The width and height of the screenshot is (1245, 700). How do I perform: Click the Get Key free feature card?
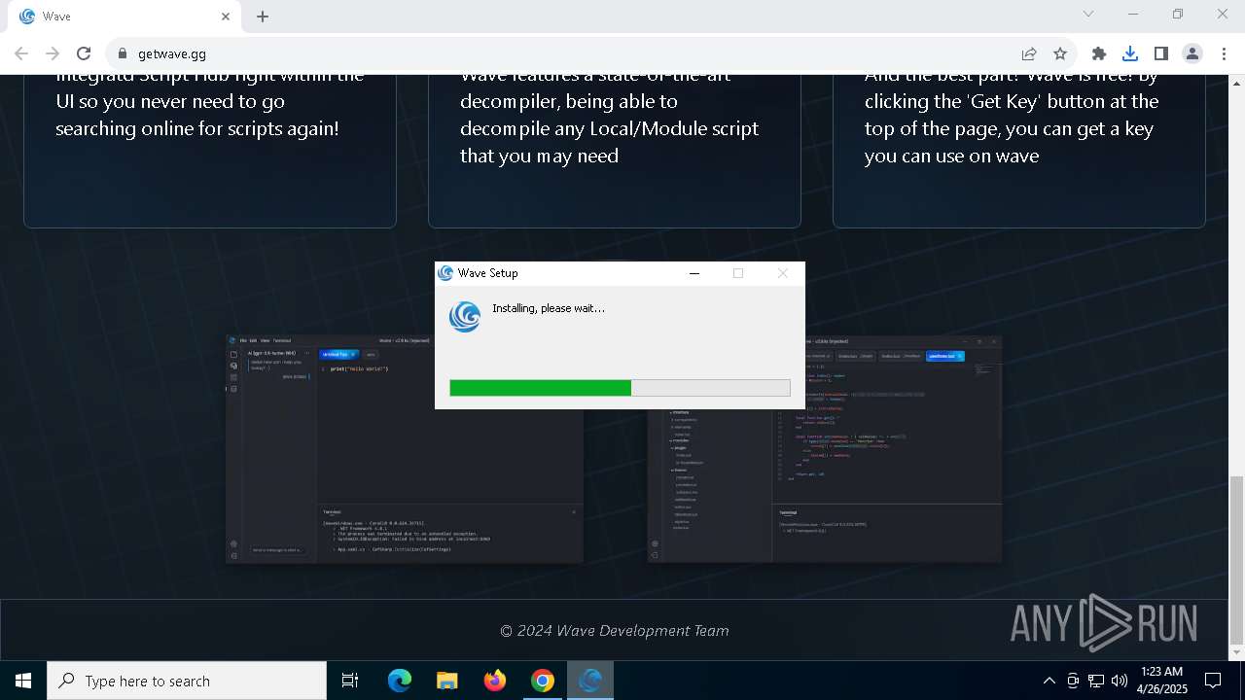[x=1019, y=151]
